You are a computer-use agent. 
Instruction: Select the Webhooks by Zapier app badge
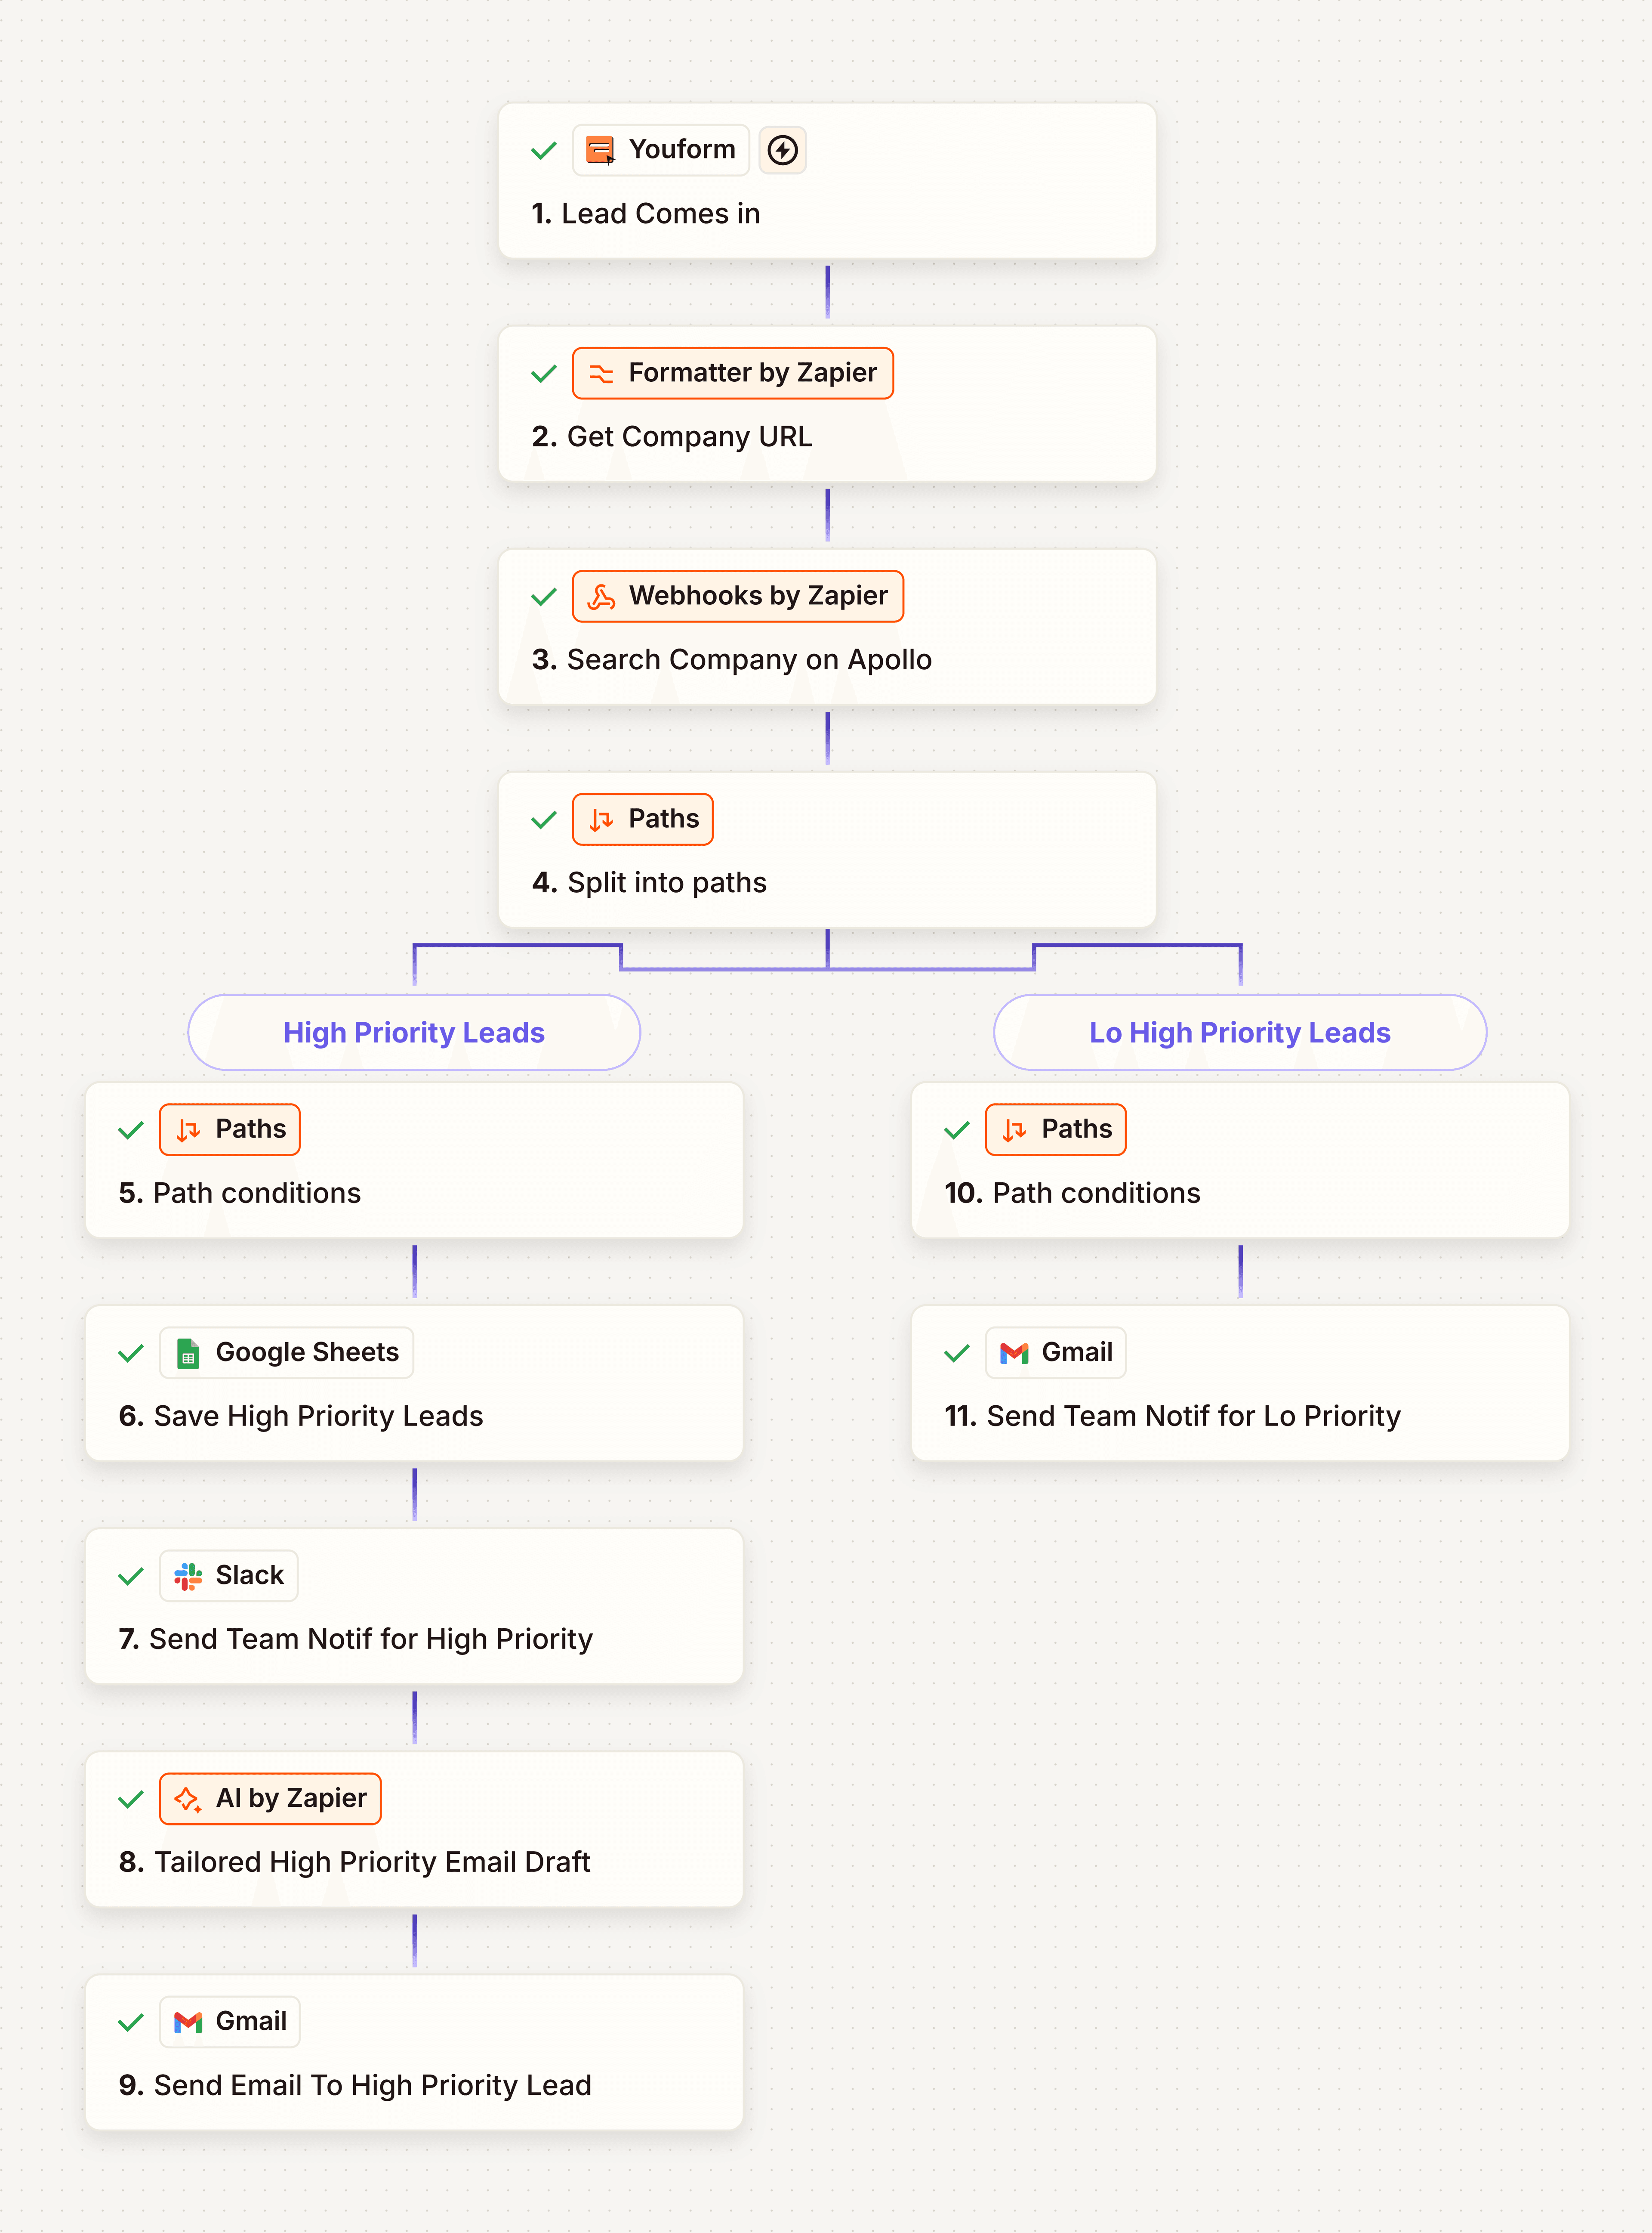[738, 596]
